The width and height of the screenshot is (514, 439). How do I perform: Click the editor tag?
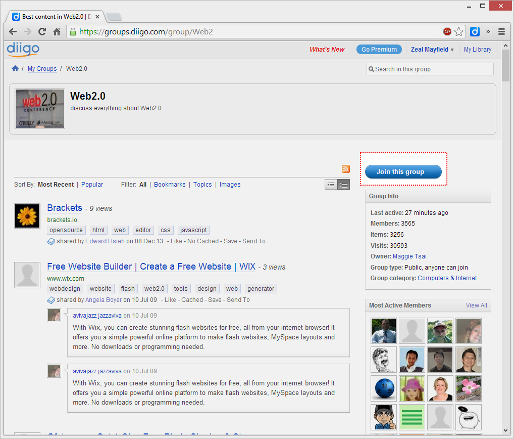pos(143,230)
